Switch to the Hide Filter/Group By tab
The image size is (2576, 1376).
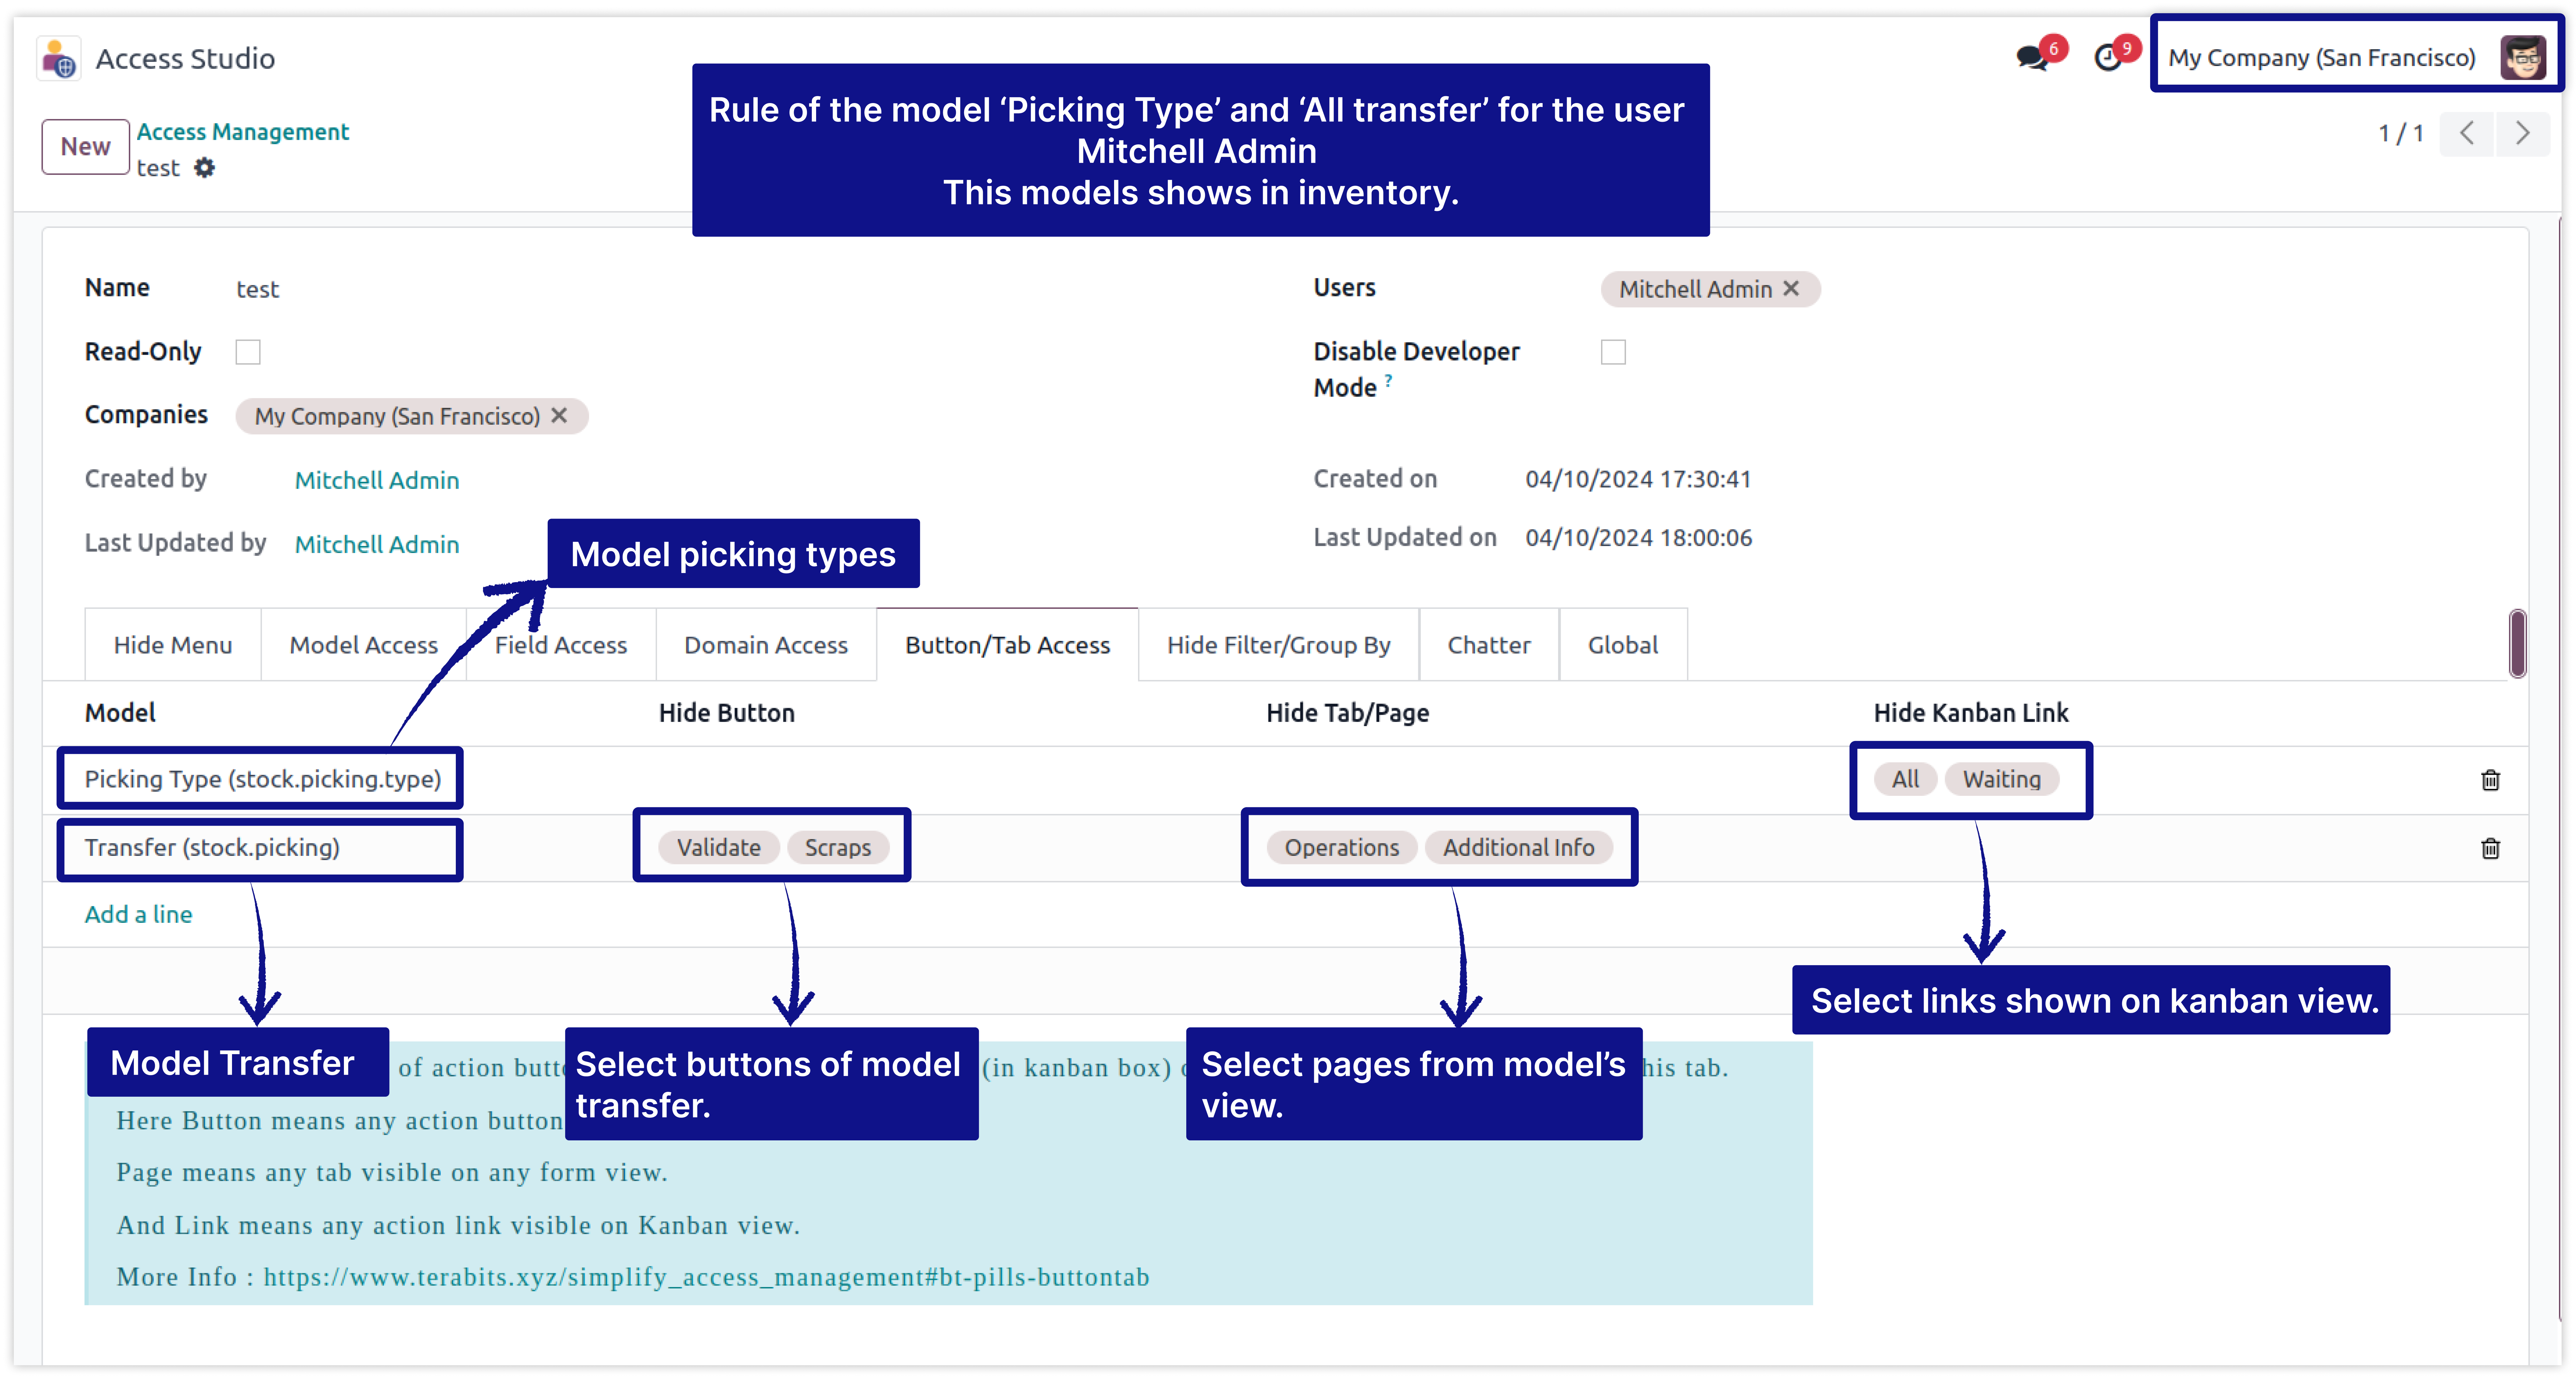coord(1279,645)
